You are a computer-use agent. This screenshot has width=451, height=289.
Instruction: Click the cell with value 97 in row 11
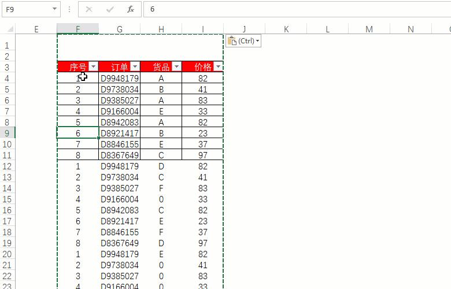[x=202, y=155]
